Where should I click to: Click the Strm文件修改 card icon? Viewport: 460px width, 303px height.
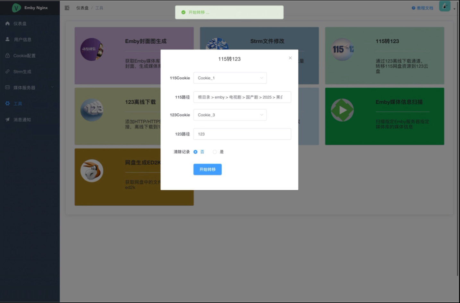coord(217,44)
